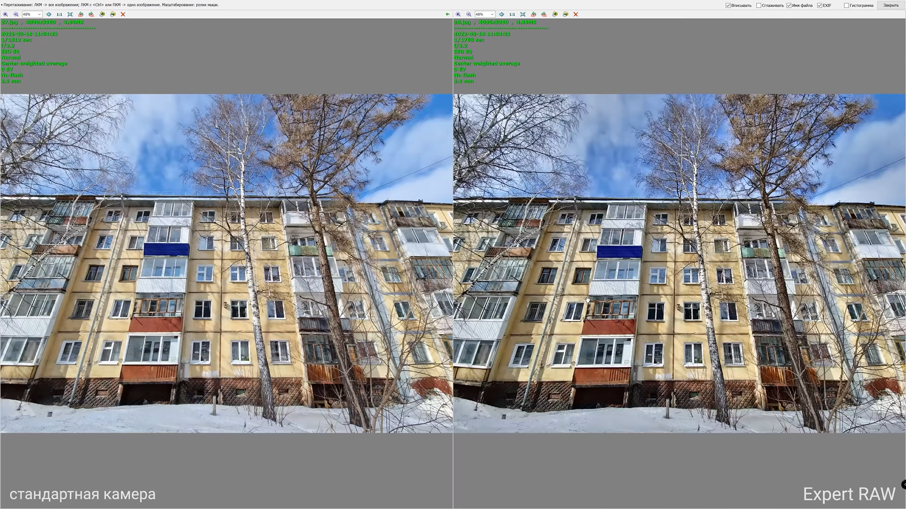Open previous image in left panel
This screenshot has height=509, width=906.
click(102, 14)
